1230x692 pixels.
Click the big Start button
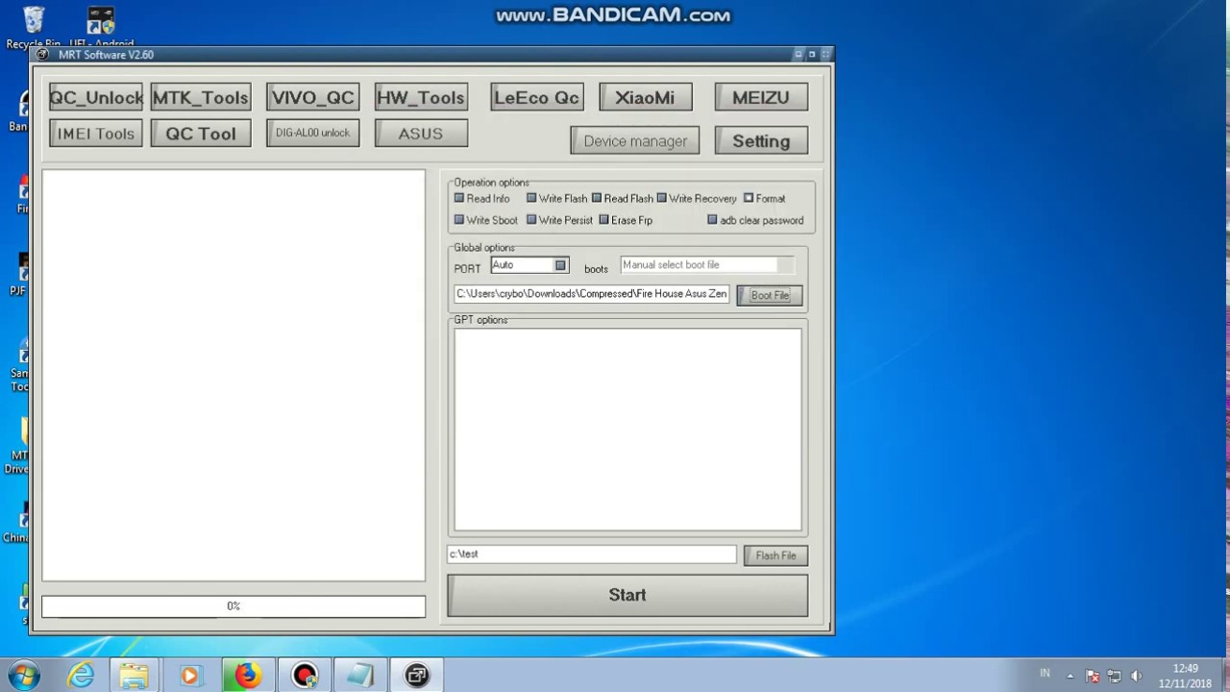coord(627,595)
